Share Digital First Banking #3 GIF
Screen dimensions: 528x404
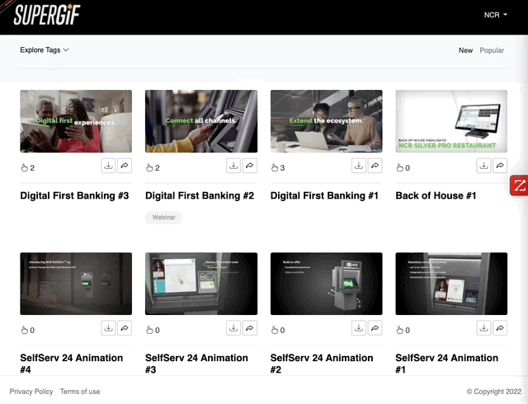(x=125, y=166)
